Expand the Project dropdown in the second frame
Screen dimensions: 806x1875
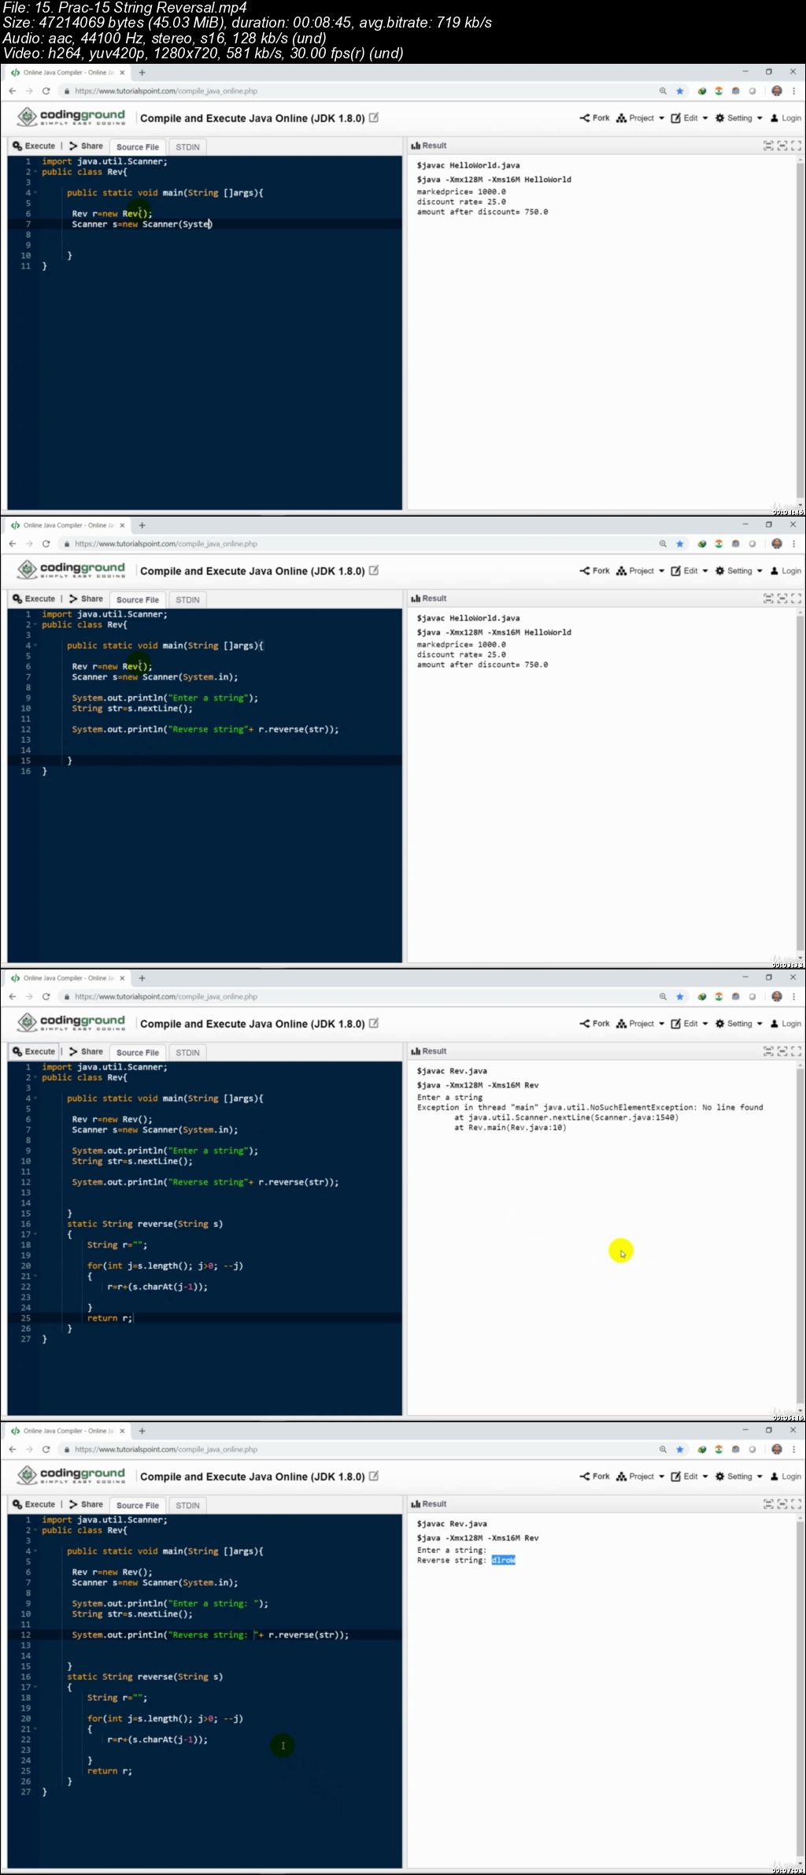tap(641, 571)
